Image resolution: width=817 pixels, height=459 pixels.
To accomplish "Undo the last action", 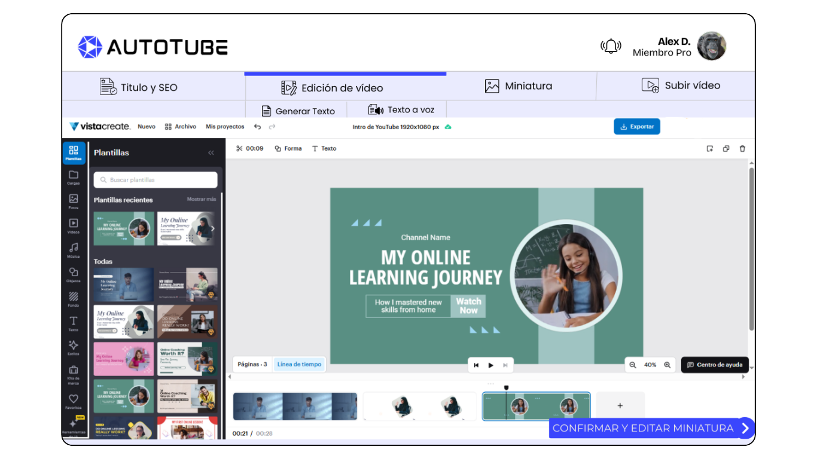I will click(257, 127).
